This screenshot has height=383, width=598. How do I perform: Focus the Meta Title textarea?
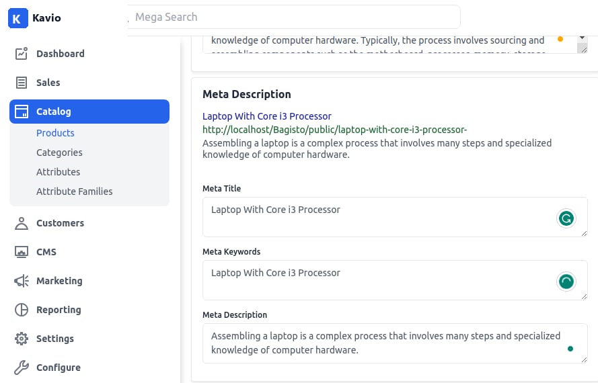coord(395,217)
